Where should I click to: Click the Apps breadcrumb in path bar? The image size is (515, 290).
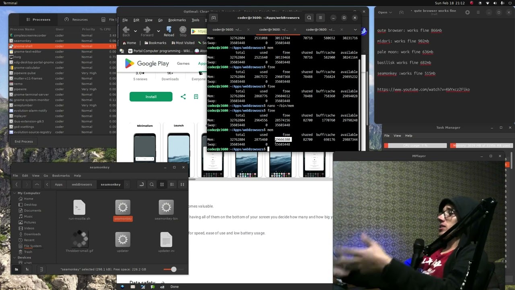point(59,184)
